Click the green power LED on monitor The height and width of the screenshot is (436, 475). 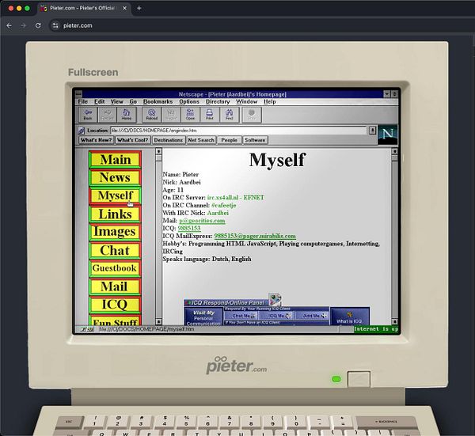click(336, 379)
